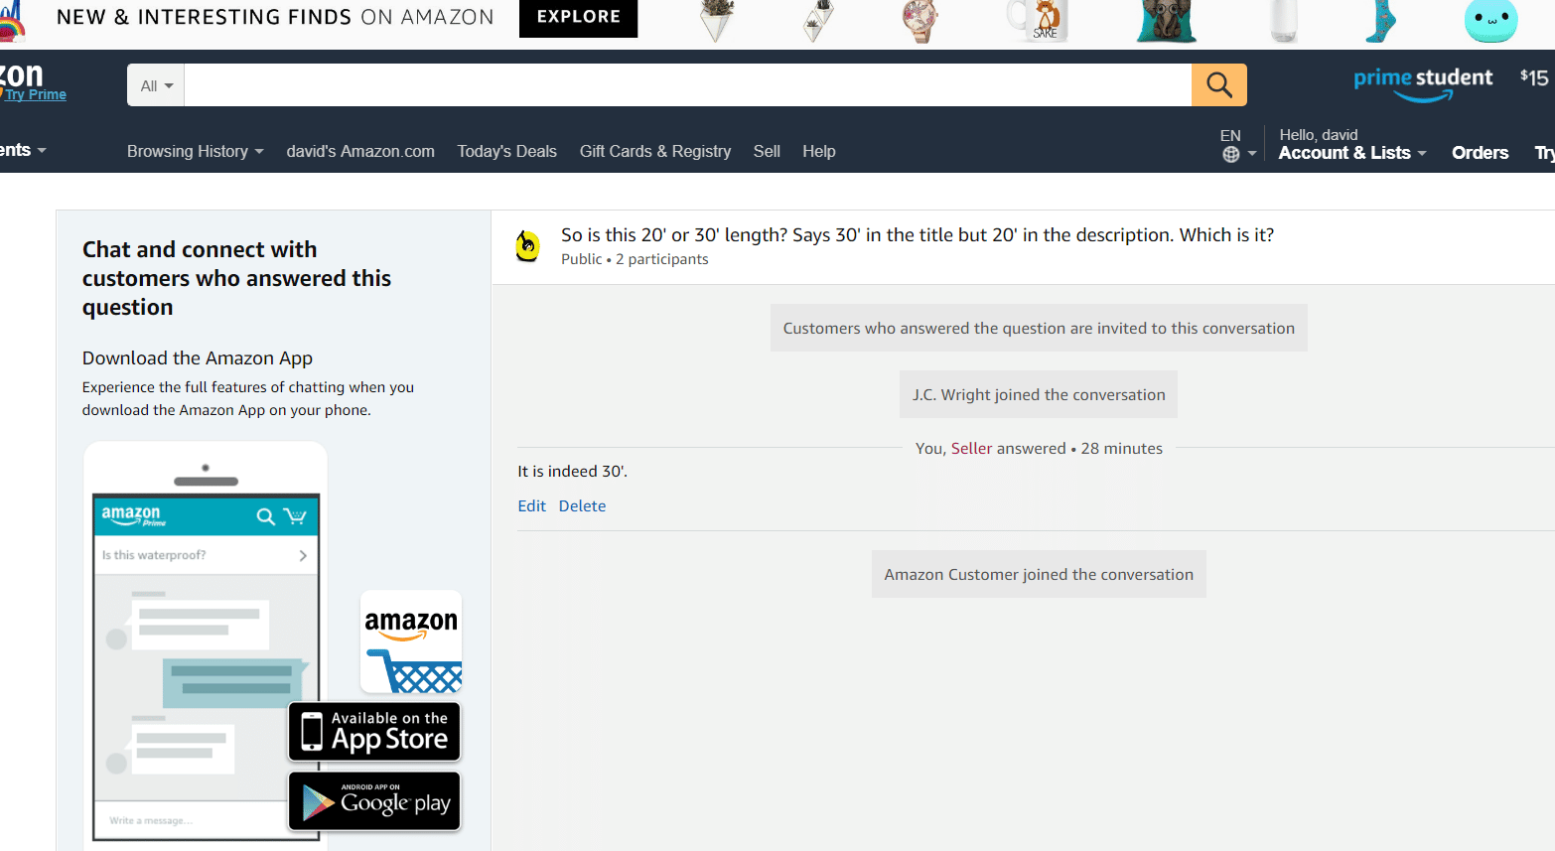Click the 'Write a message...' field in mockup
1555x851 pixels.
click(x=151, y=820)
